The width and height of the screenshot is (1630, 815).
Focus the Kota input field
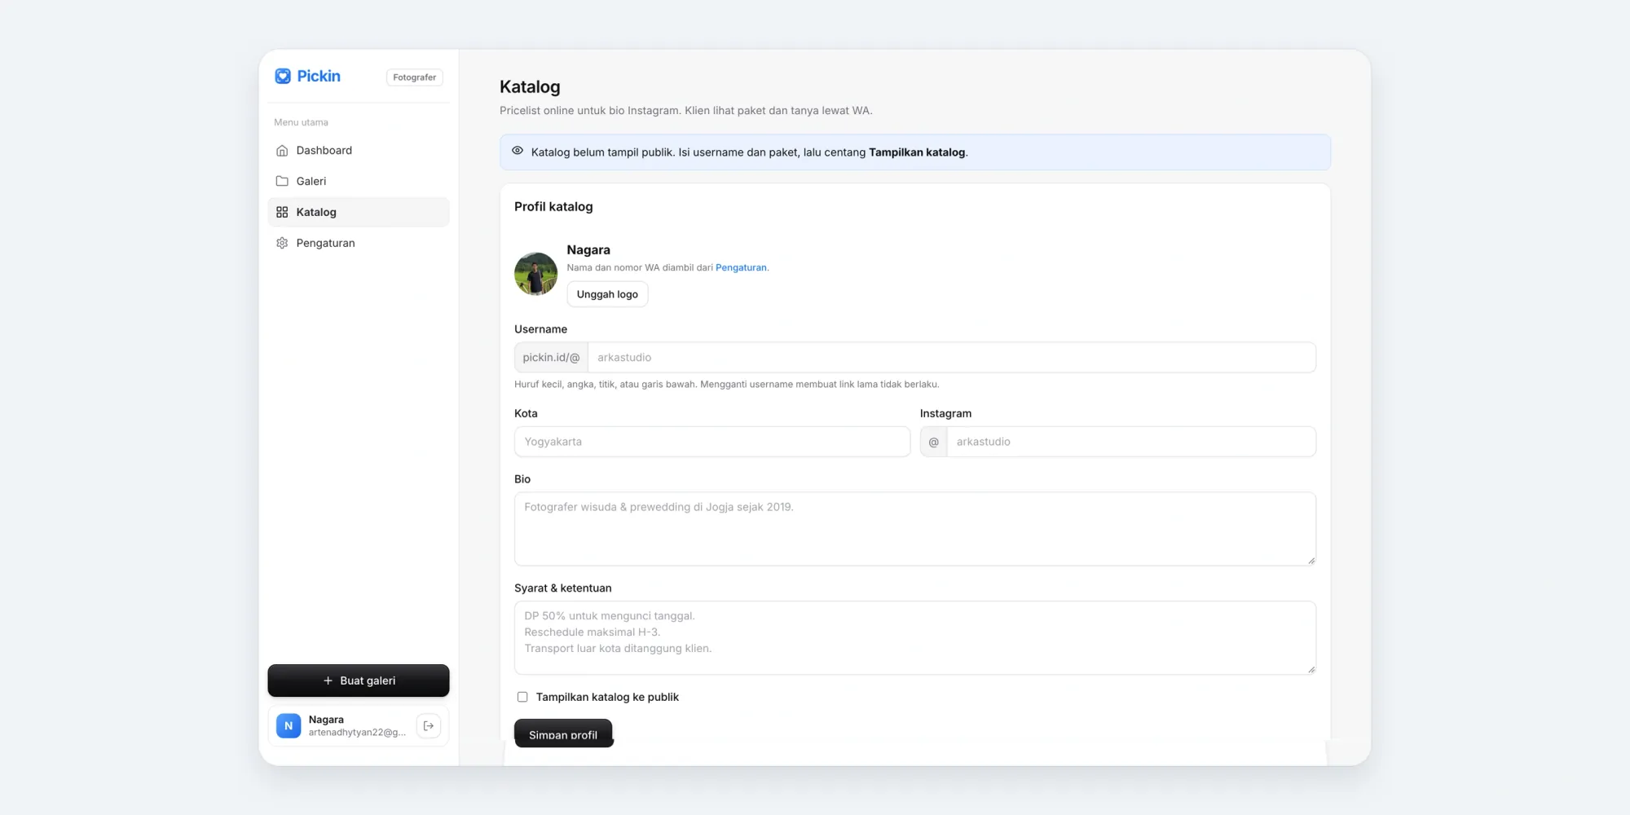[x=712, y=442]
